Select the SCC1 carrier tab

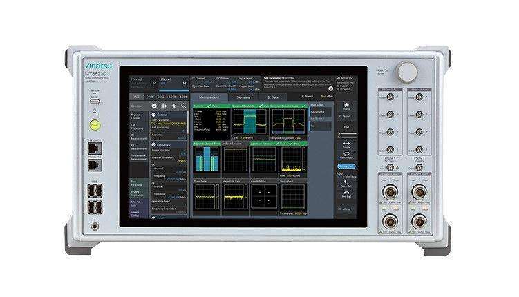(150, 97)
